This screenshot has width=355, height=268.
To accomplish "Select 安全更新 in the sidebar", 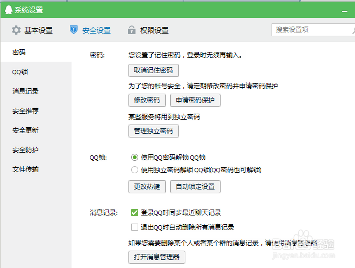I will (36, 130).
